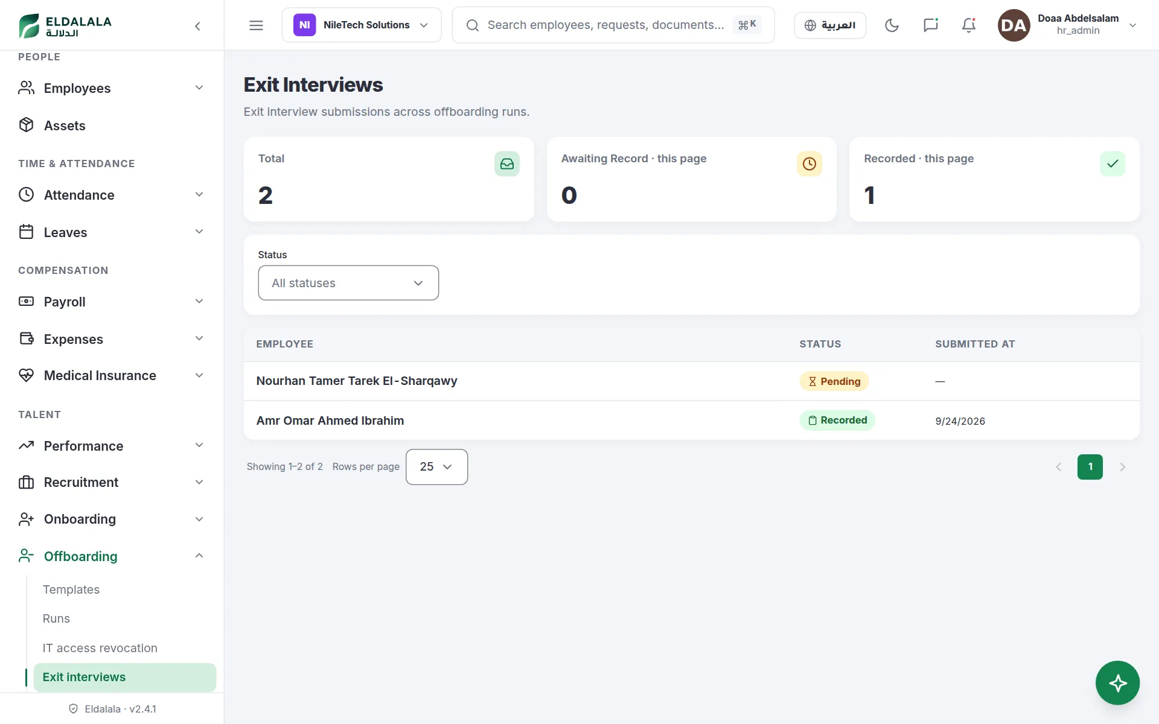The height and width of the screenshot is (724, 1159).
Task: Expand the Payroll chevron
Action: coord(199,301)
